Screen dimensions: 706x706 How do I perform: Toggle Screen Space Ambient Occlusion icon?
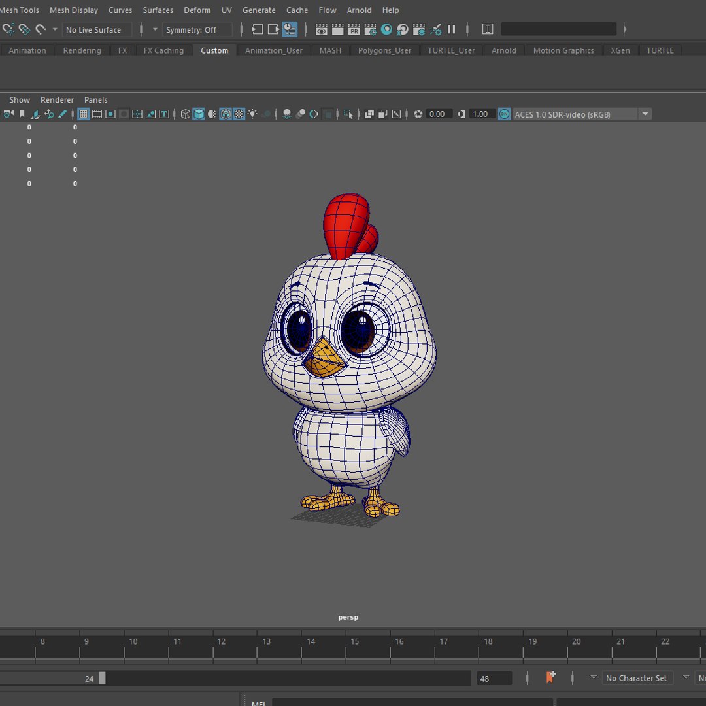287,114
